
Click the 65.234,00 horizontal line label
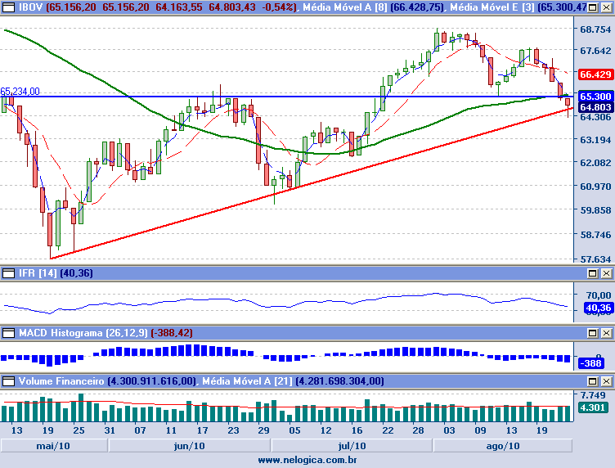(x=20, y=92)
